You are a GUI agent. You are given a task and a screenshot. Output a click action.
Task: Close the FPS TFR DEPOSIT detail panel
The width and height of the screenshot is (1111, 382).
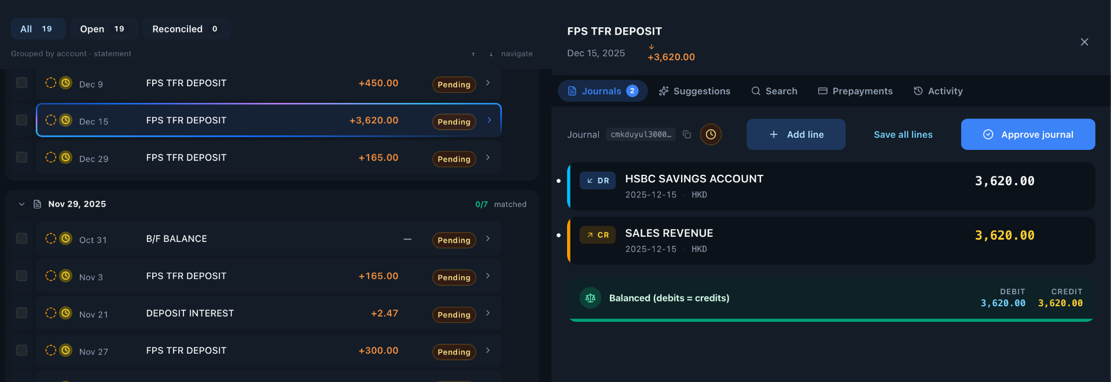[1084, 42]
